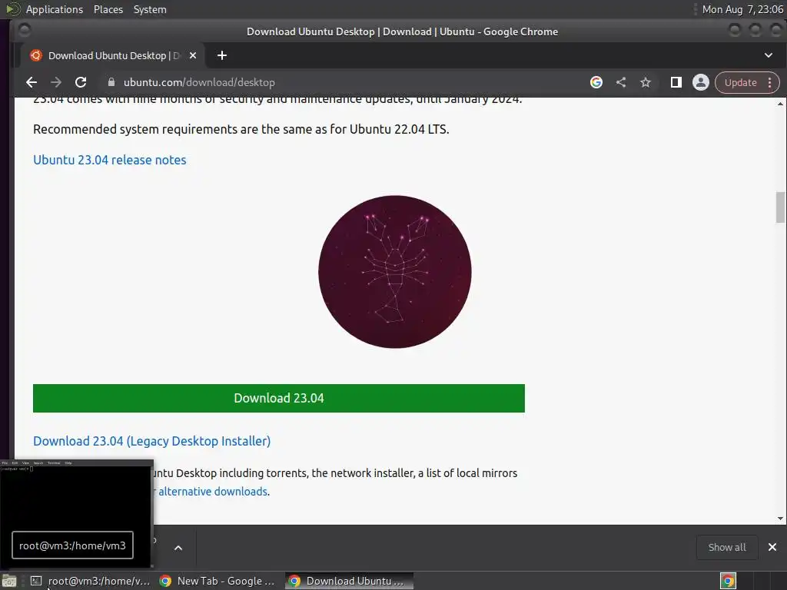Select the Download Ubuntu taskbar window
This screenshot has width=787, height=590.
(350, 581)
